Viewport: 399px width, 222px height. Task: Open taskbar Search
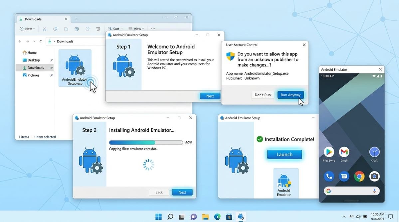[x=170, y=217]
